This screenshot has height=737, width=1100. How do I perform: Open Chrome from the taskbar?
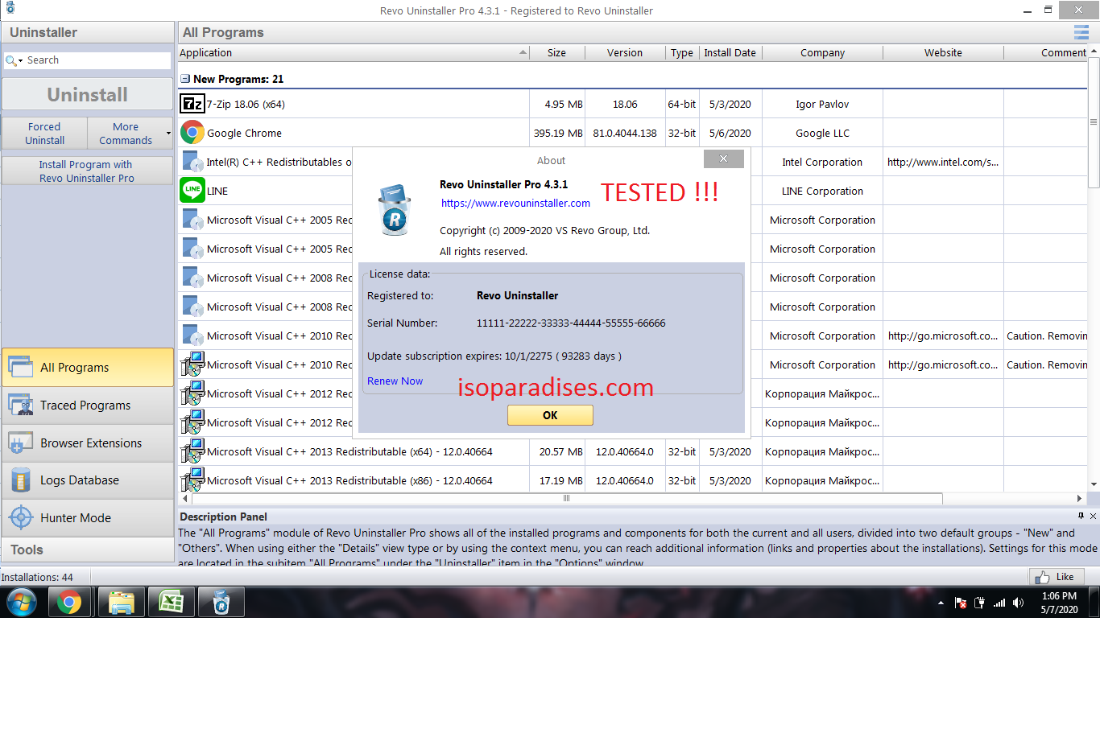(69, 602)
